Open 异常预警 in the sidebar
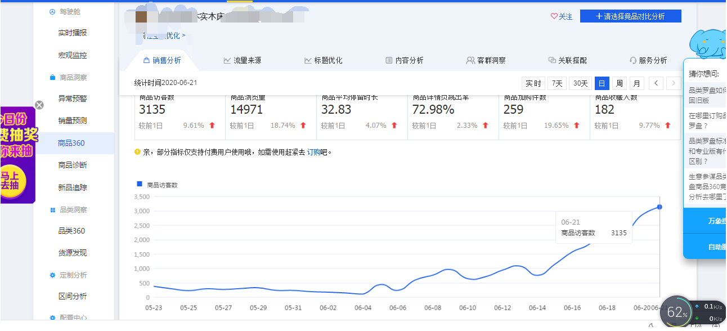Image resolution: width=727 pixels, height=331 pixels. point(73,99)
